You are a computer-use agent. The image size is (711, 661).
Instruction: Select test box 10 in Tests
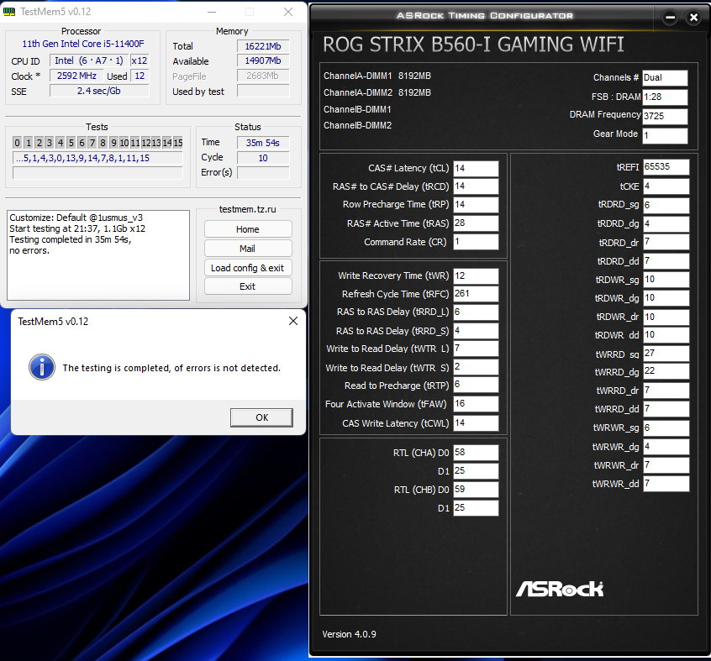click(x=124, y=143)
